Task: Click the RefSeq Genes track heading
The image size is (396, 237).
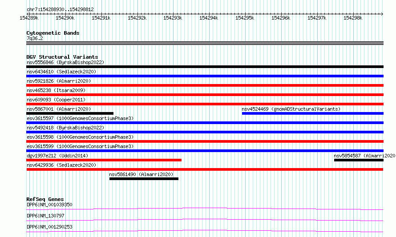Action: (x=45, y=199)
